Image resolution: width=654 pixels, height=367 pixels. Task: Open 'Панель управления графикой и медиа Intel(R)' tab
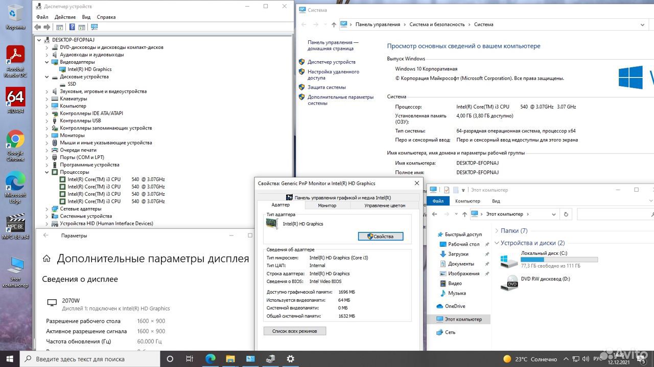[338, 198]
